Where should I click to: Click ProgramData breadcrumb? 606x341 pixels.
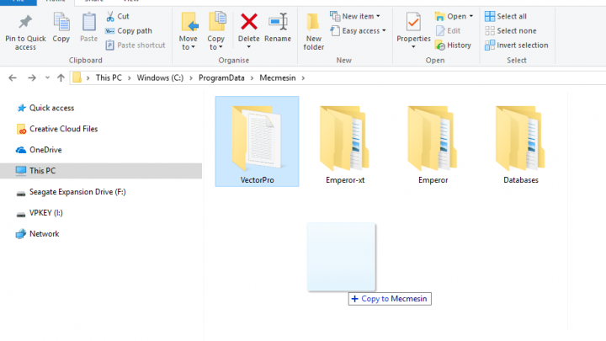[x=221, y=77]
